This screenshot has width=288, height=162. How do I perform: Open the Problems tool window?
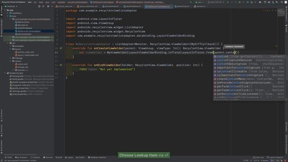21,157
